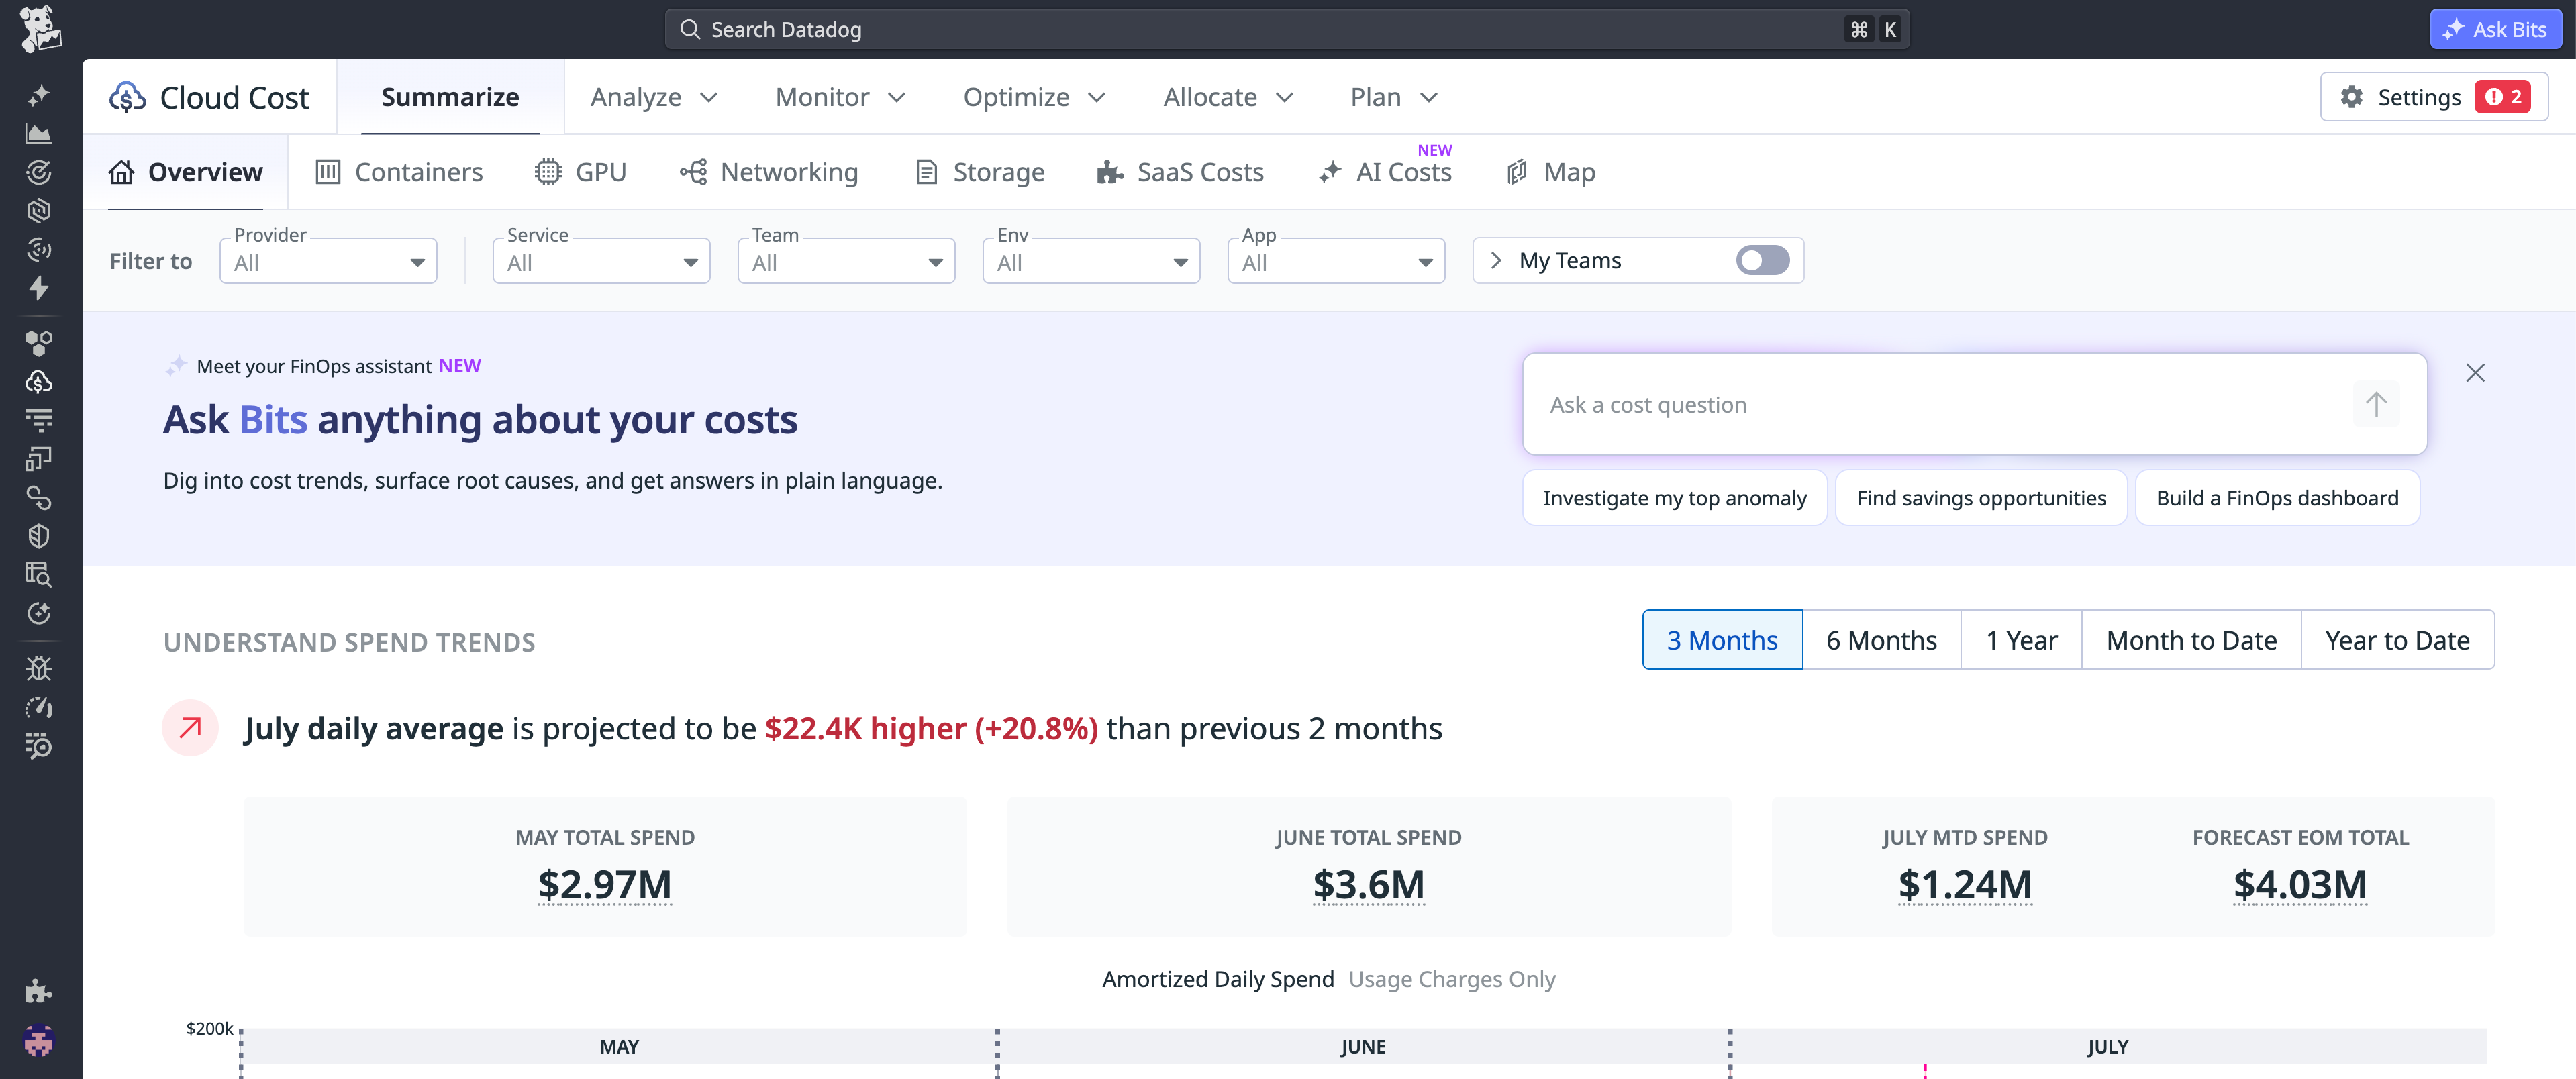Switch to the SaaS Costs tab
Screen dimensions: 2576x1079
[x=1180, y=172]
